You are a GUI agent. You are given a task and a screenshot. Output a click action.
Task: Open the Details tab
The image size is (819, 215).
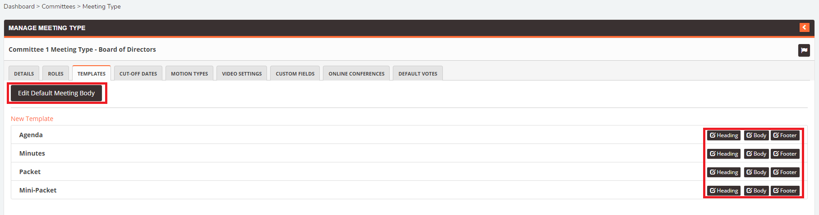[24, 74]
